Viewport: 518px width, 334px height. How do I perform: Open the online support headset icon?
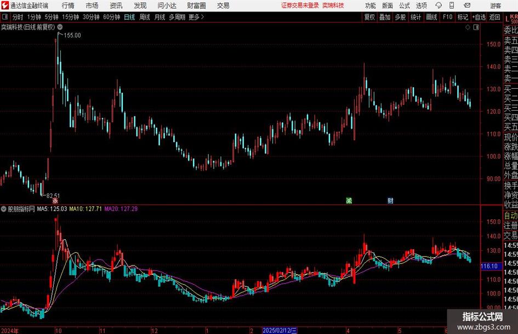[439, 5]
